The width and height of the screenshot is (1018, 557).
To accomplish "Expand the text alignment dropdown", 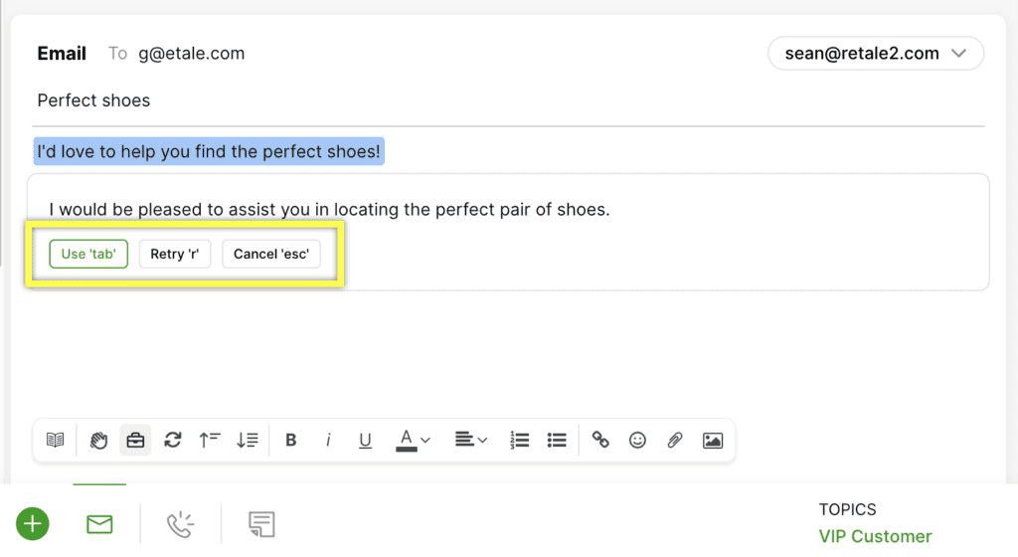I will click(470, 441).
